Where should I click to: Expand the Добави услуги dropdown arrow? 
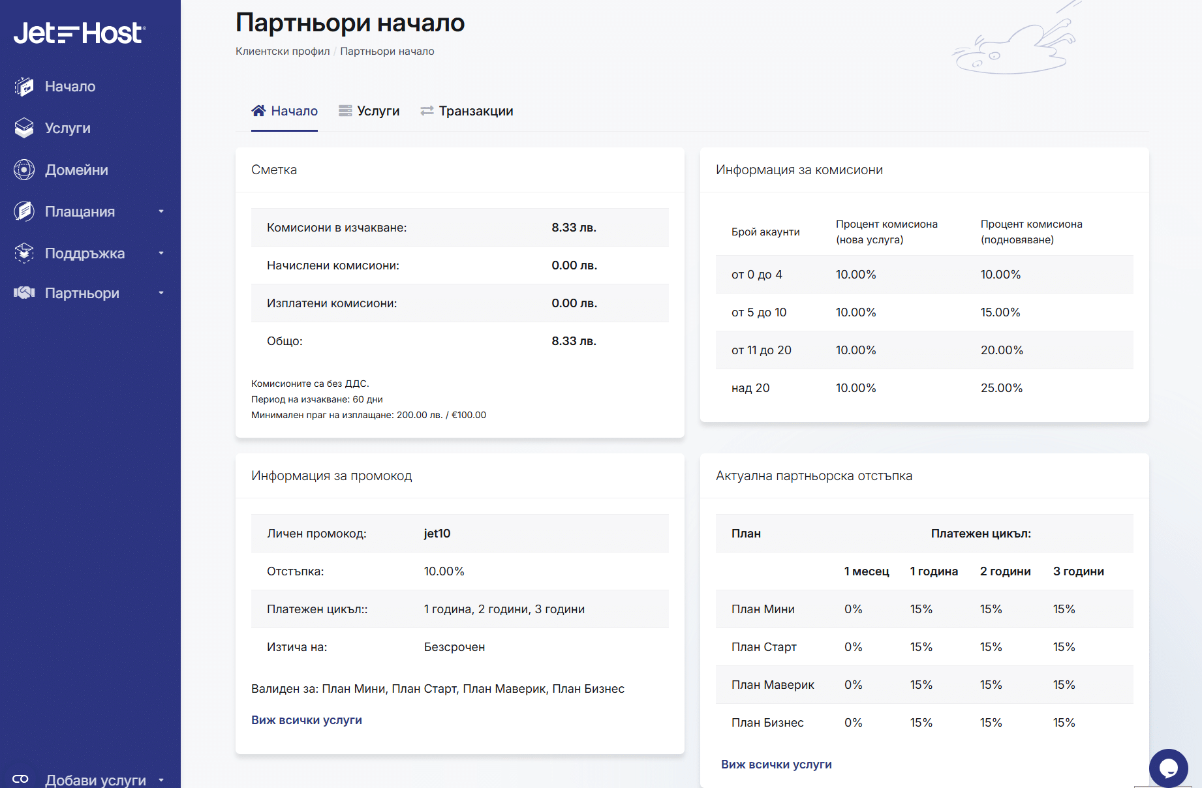pos(161,780)
